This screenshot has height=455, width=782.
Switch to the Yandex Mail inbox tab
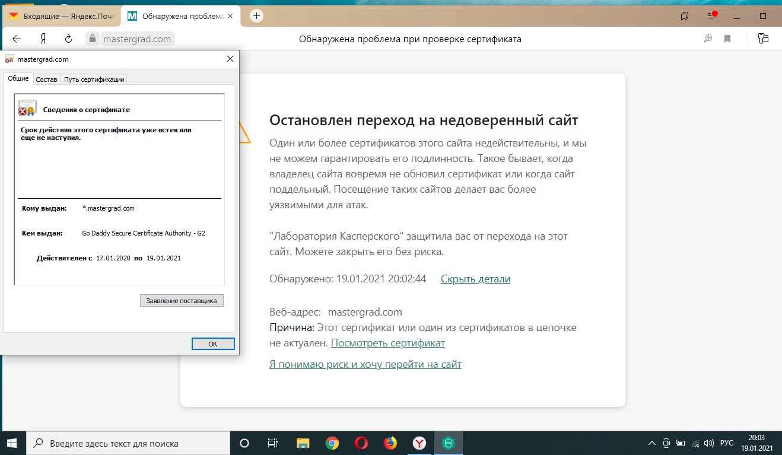coord(61,16)
